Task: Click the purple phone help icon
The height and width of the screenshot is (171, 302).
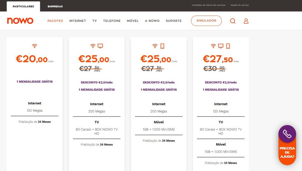Action: pyautogui.click(x=287, y=134)
